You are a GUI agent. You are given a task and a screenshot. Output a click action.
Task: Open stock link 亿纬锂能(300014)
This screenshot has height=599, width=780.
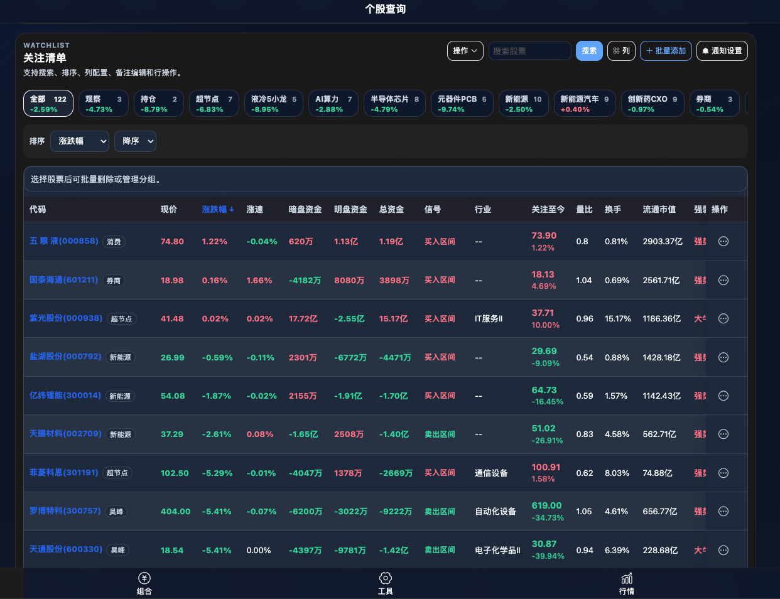pyautogui.click(x=65, y=395)
